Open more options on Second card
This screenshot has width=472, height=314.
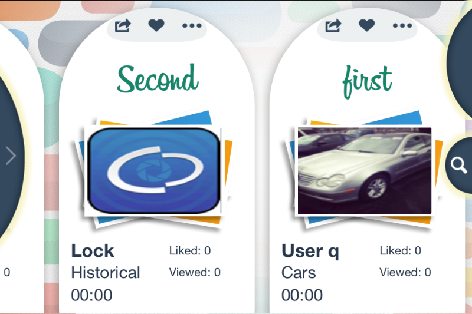[x=192, y=25]
